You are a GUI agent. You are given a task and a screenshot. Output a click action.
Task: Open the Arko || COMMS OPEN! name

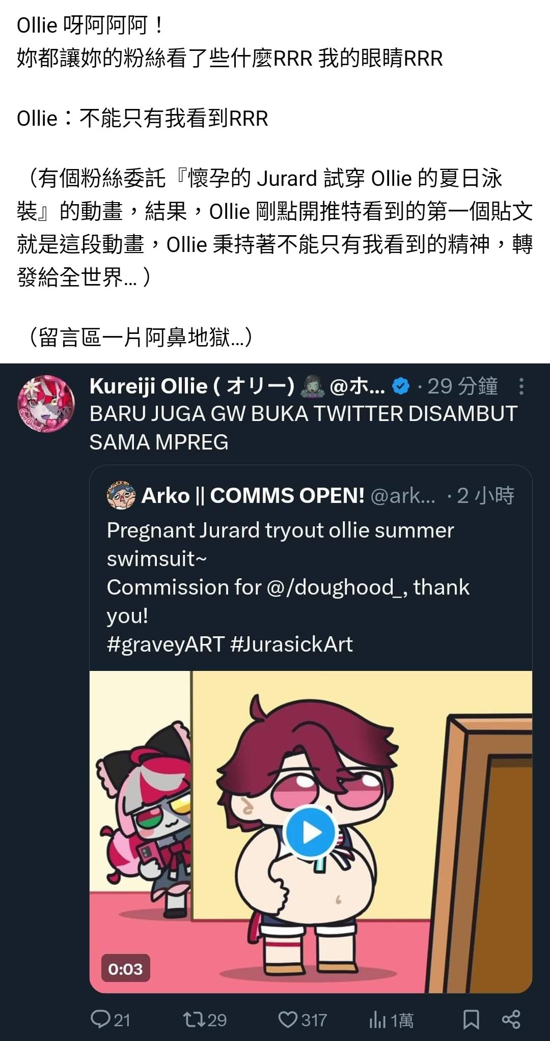point(253,495)
